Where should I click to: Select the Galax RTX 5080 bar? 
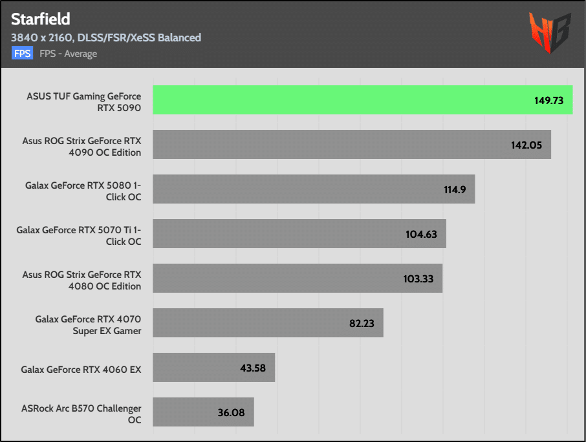[x=314, y=189]
